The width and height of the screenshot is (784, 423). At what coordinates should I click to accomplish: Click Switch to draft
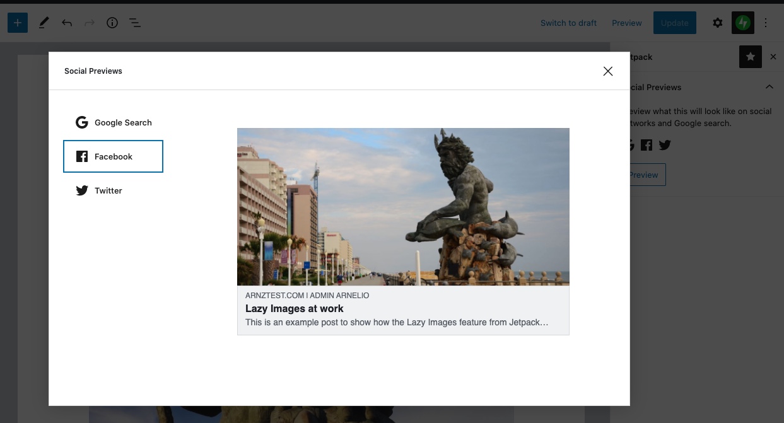point(568,23)
